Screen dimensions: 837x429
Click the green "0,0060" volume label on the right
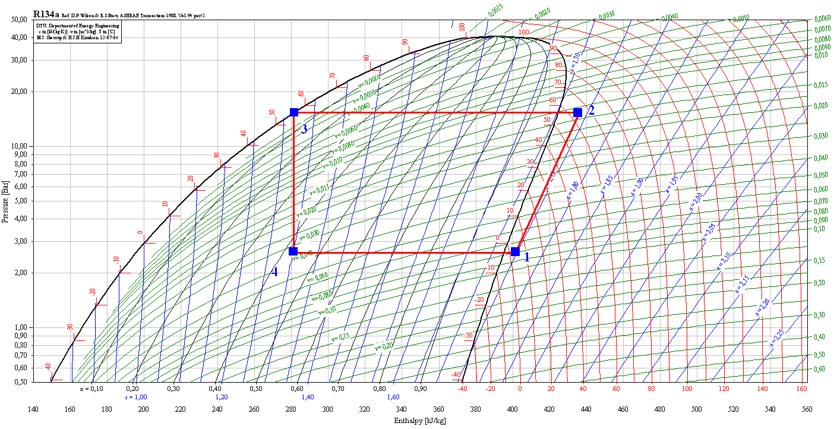(823, 18)
